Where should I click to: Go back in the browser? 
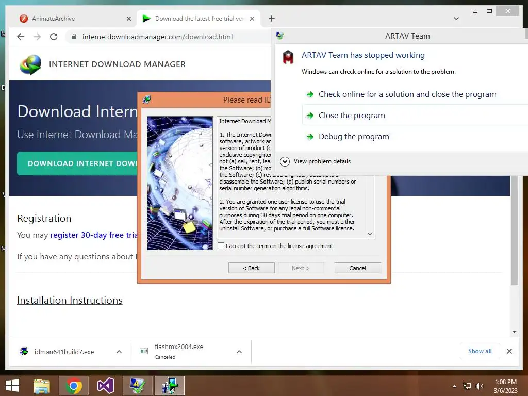[x=21, y=37]
